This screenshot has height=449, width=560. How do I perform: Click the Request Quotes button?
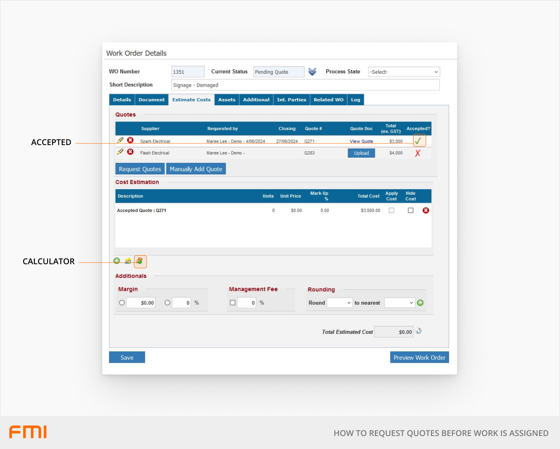coord(140,169)
